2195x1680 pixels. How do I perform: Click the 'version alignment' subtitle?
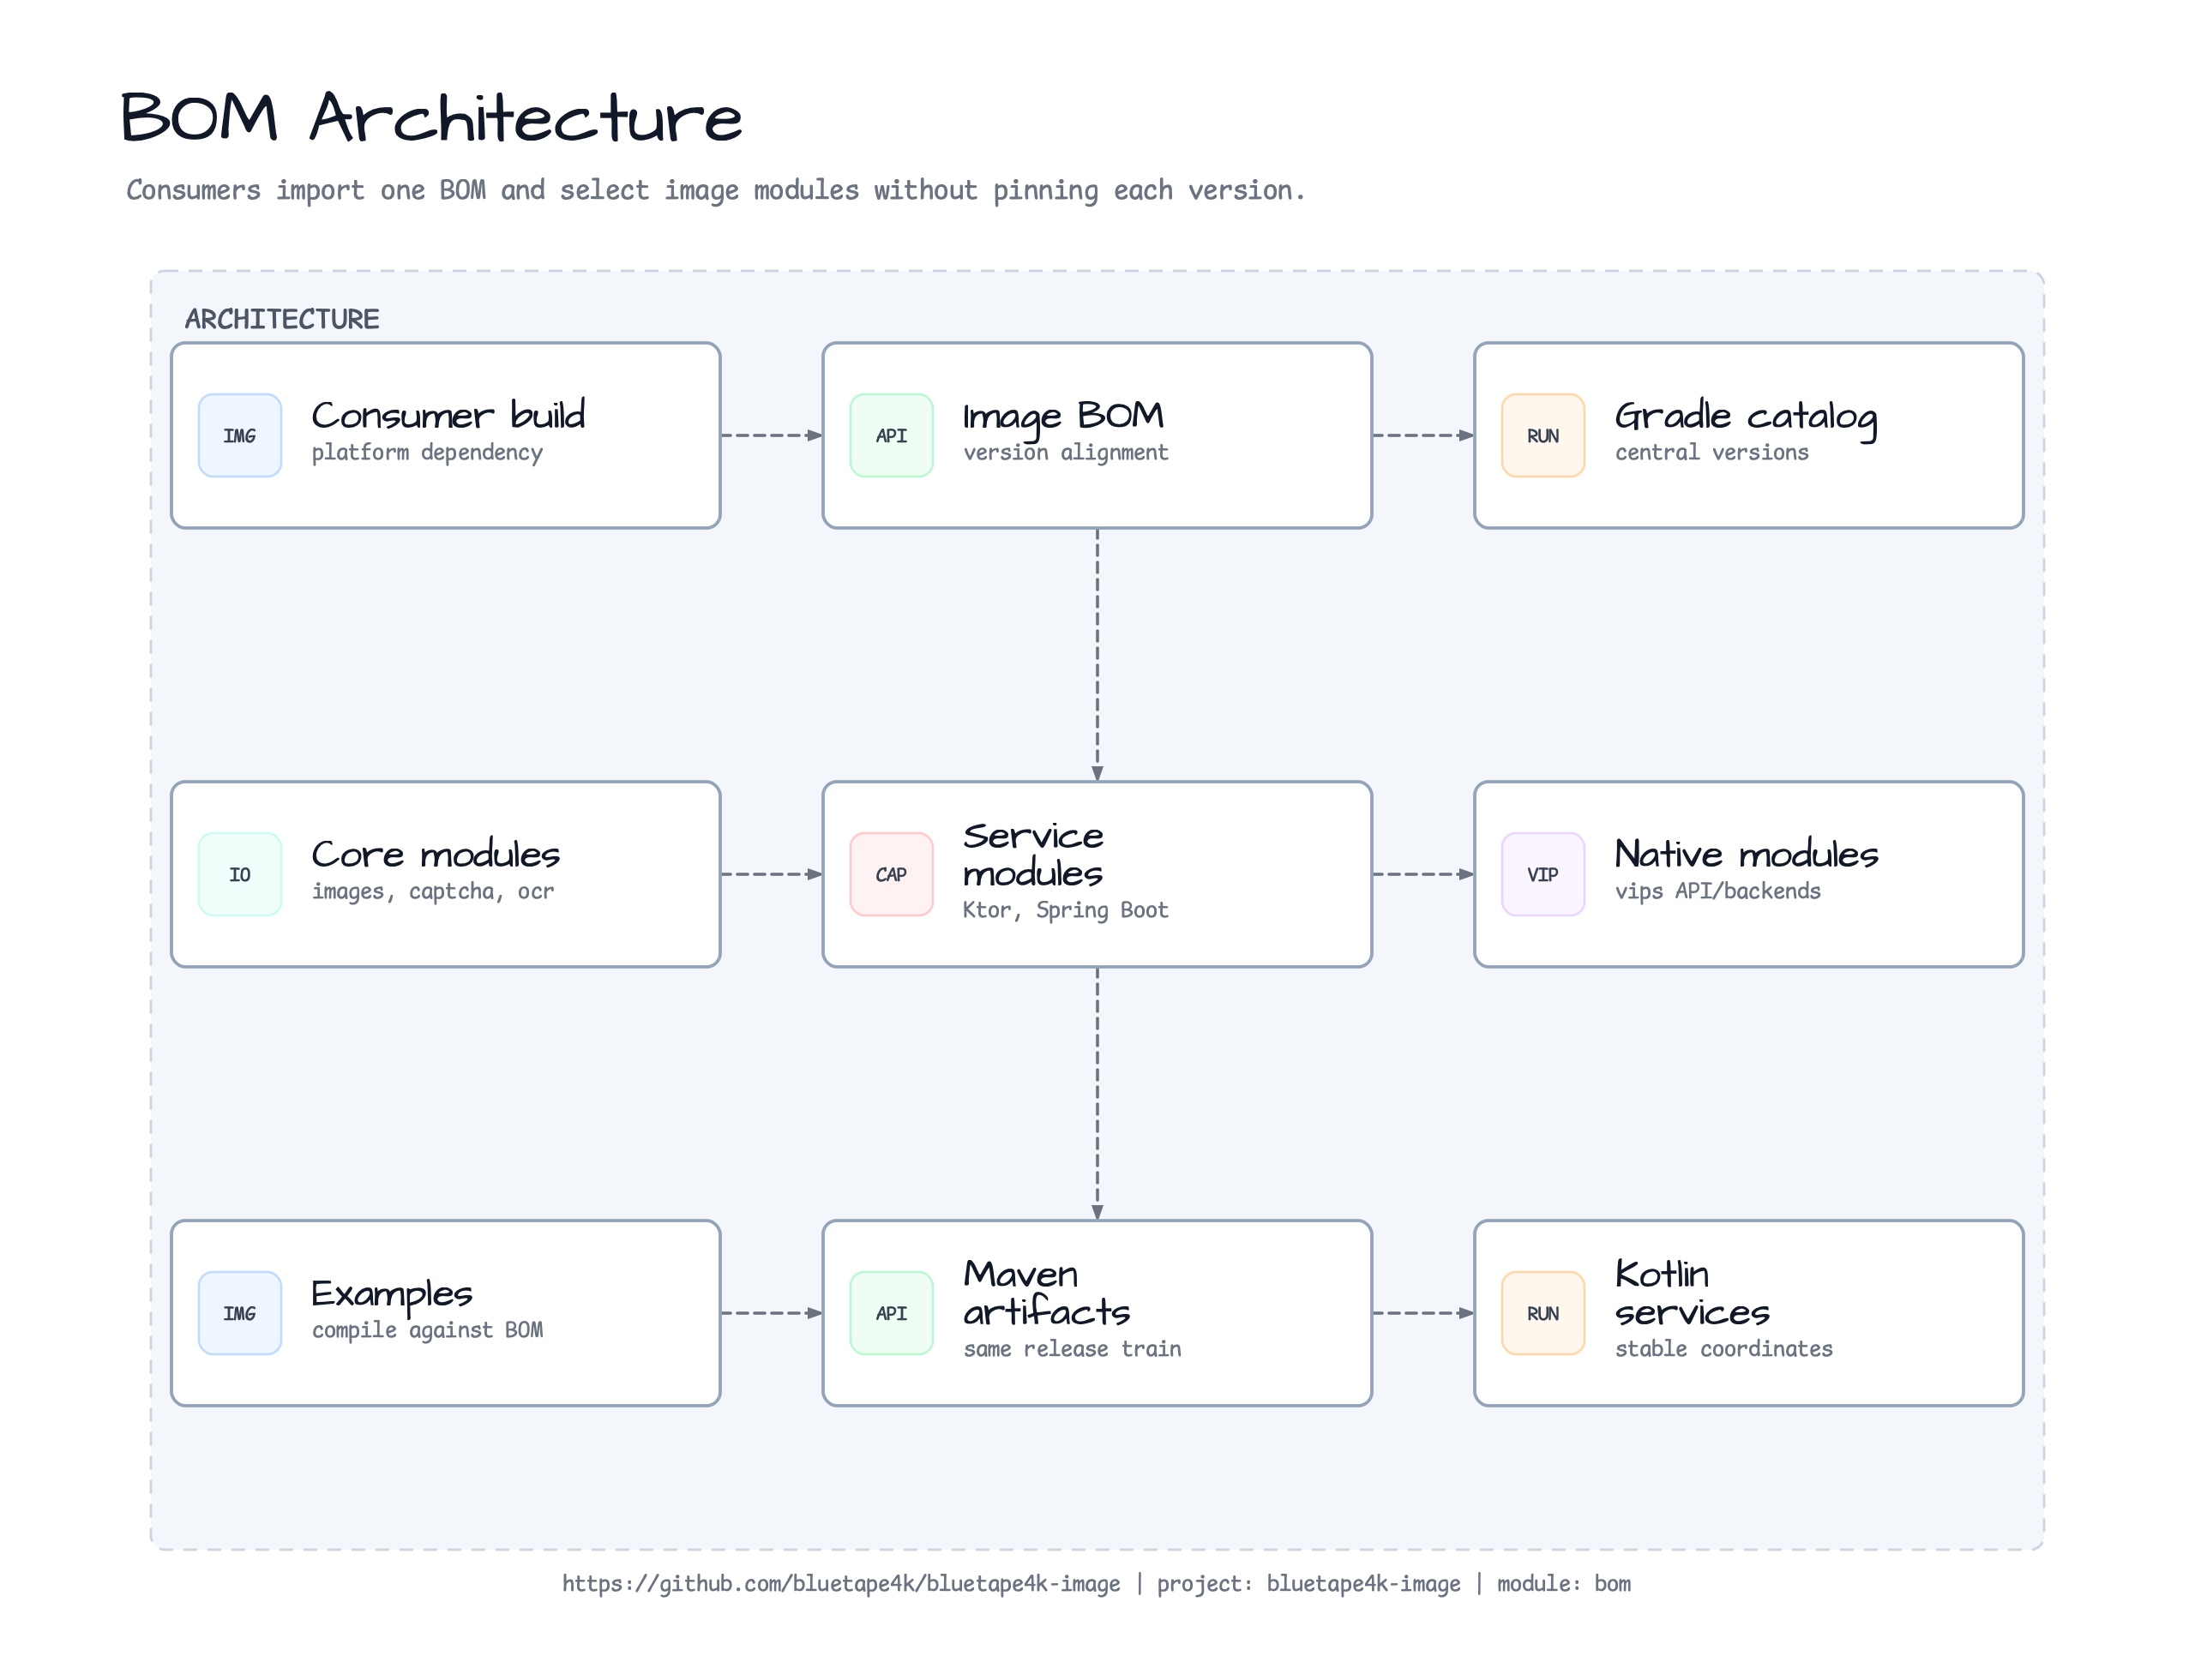[x=1066, y=453]
